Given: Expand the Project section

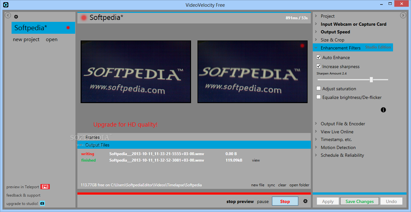Looking at the screenshot, I should pos(328,16).
